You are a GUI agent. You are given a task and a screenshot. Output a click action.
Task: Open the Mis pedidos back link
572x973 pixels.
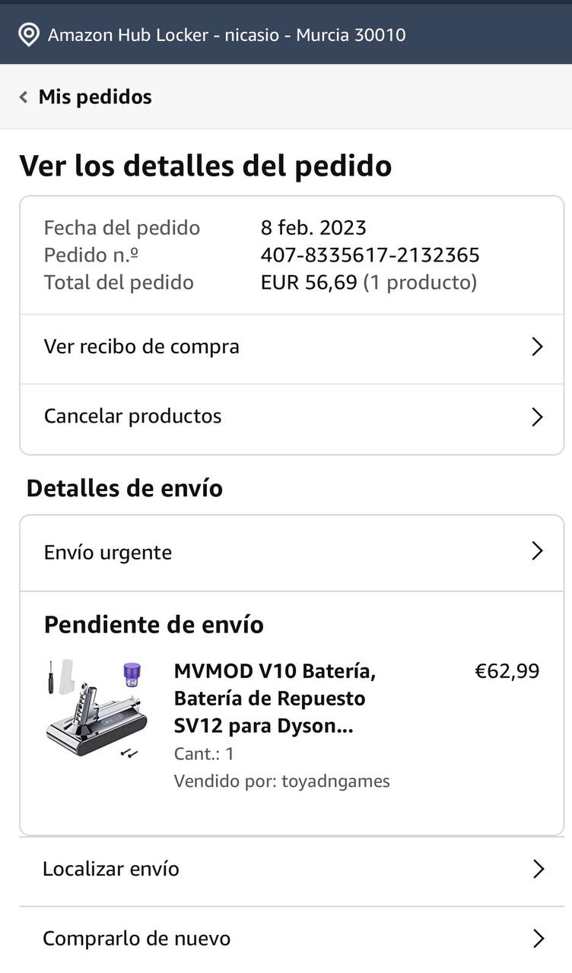[x=95, y=97]
